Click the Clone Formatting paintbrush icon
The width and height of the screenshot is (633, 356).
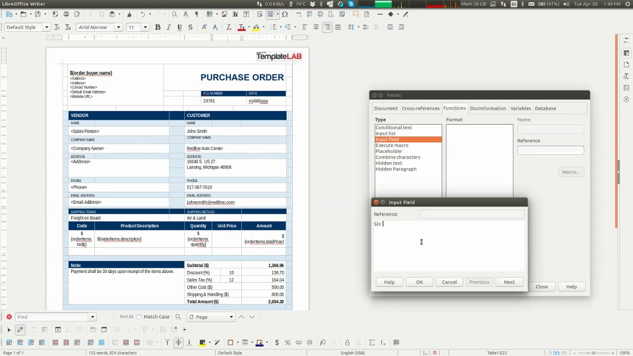[129, 14]
